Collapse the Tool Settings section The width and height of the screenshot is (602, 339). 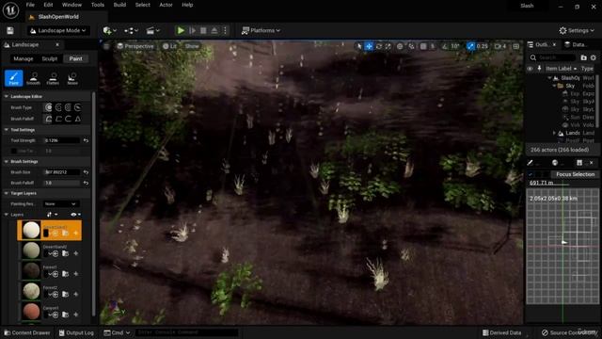[x=7, y=130]
